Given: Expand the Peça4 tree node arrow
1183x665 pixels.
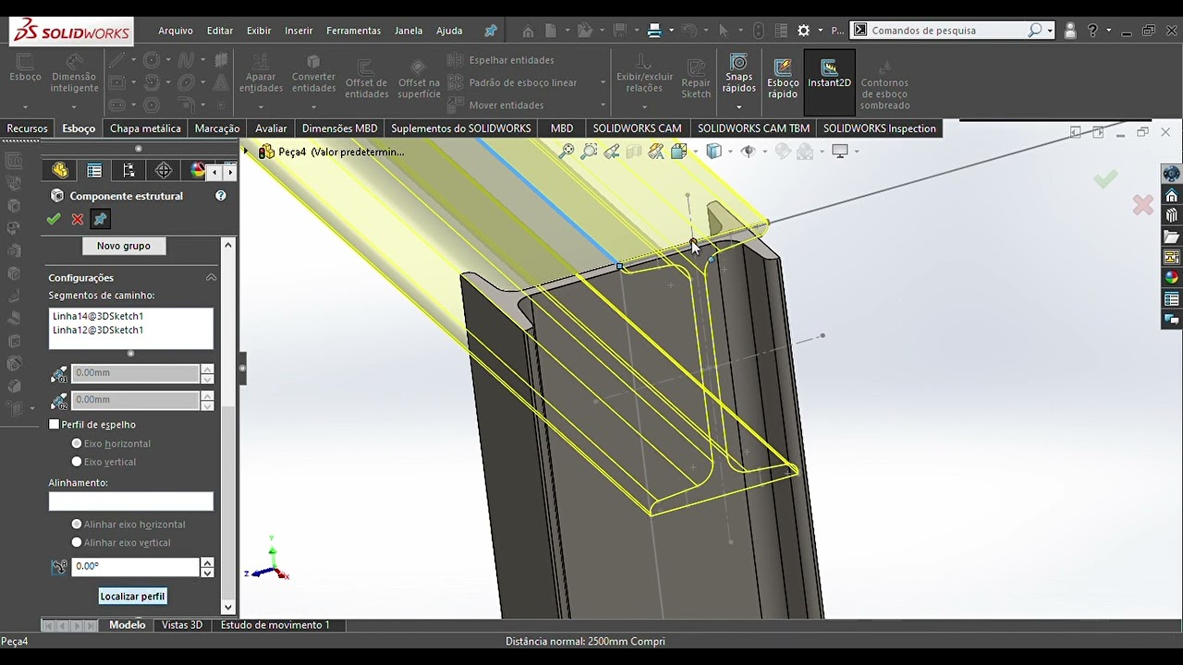Looking at the screenshot, I should coord(247,151).
